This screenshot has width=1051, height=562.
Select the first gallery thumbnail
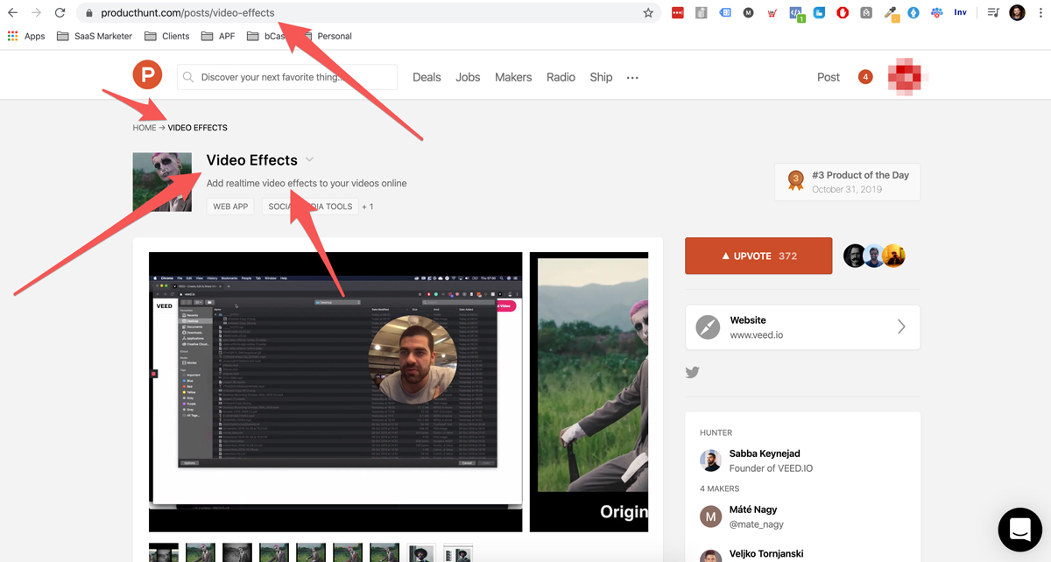pos(164,552)
